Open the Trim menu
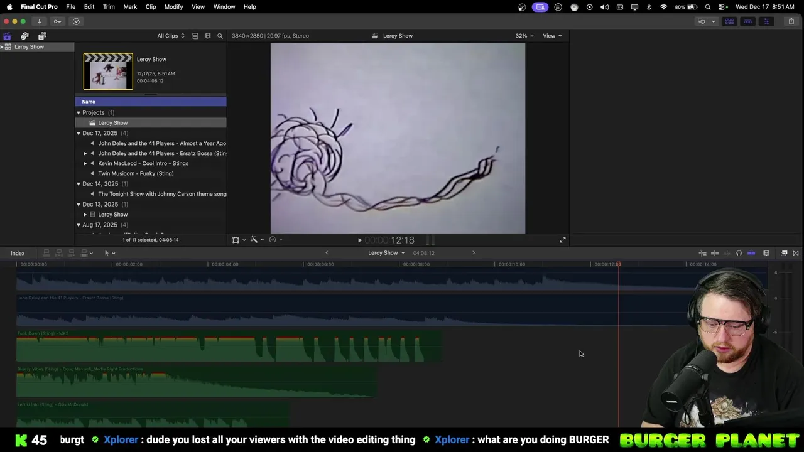The image size is (804, 452). coord(109,7)
